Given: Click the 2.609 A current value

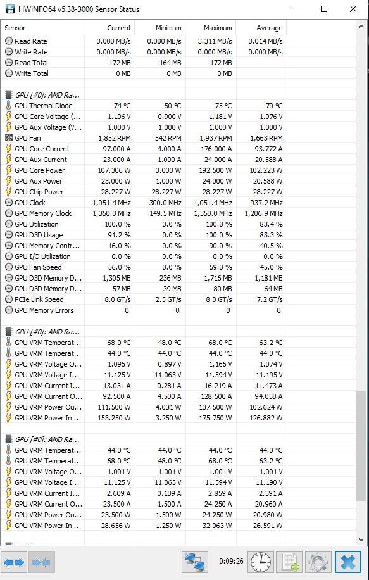Looking at the screenshot, I should pos(119,493).
